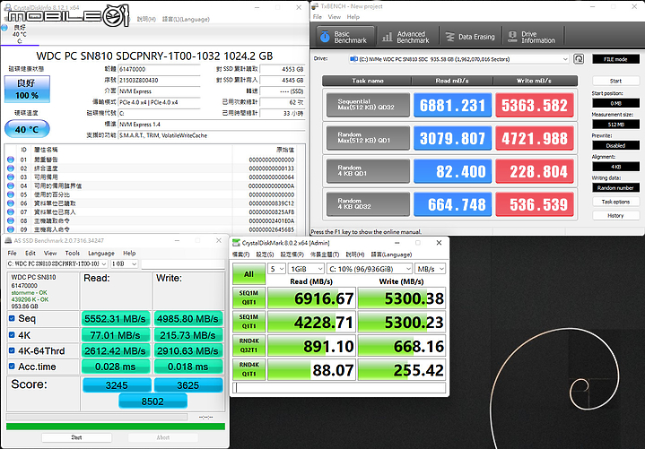The image size is (645, 449).
Task: Open Help menu in TxBENCH
Action: (353, 17)
